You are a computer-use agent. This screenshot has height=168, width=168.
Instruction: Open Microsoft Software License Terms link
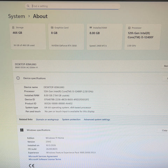(45, 159)
